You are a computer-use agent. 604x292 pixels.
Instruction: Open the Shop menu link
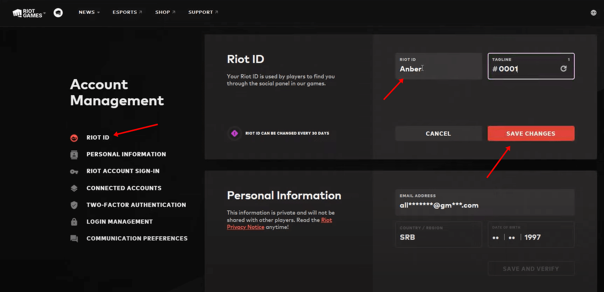coord(165,12)
